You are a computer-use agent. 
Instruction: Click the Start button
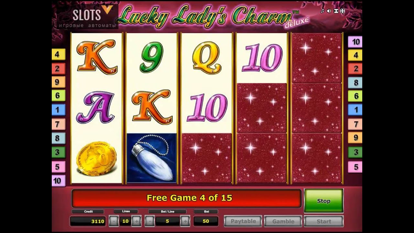click(x=323, y=221)
